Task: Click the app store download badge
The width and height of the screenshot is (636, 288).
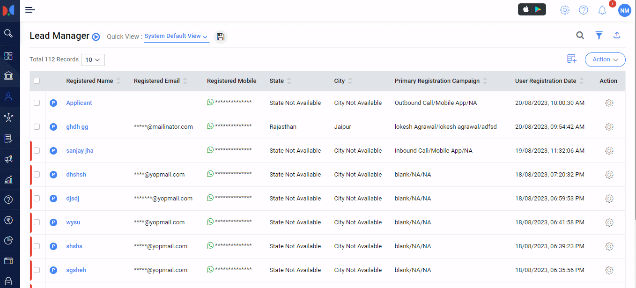Action: (x=532, y=9)
